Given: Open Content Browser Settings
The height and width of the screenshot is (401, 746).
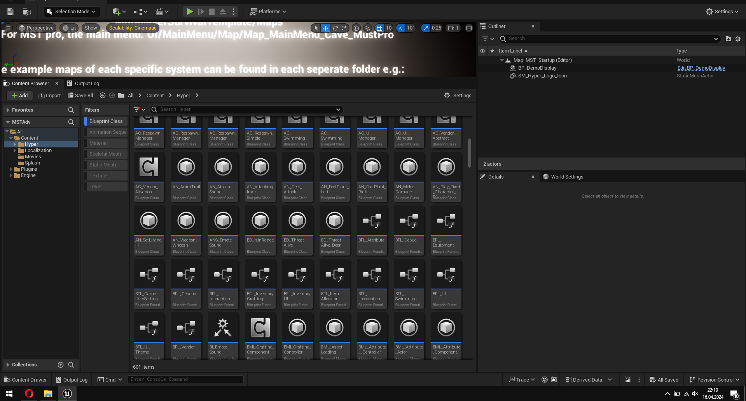Looking at the screenshot, I should click(458, 96).
